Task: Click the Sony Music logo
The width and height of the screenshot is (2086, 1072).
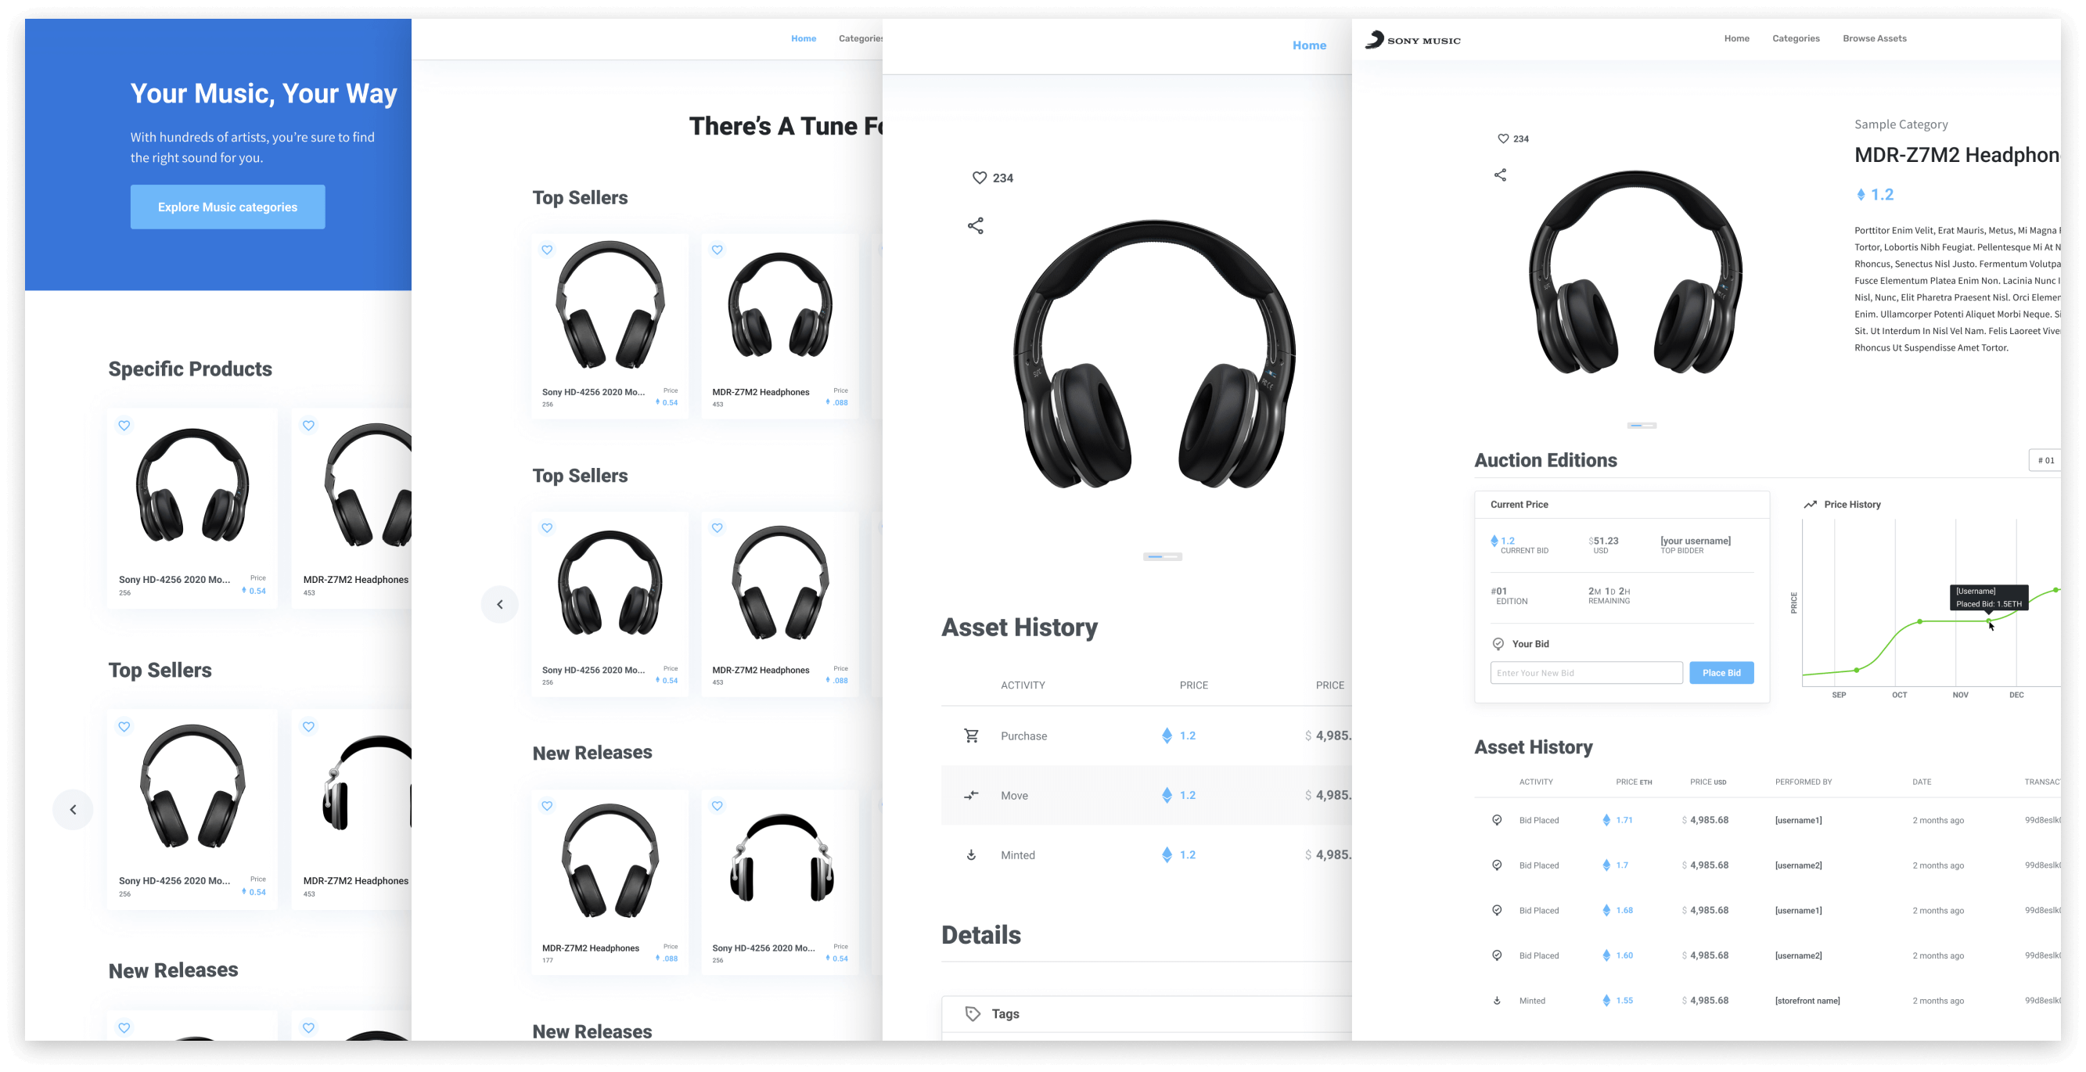Action: [x=1412, y=40]
